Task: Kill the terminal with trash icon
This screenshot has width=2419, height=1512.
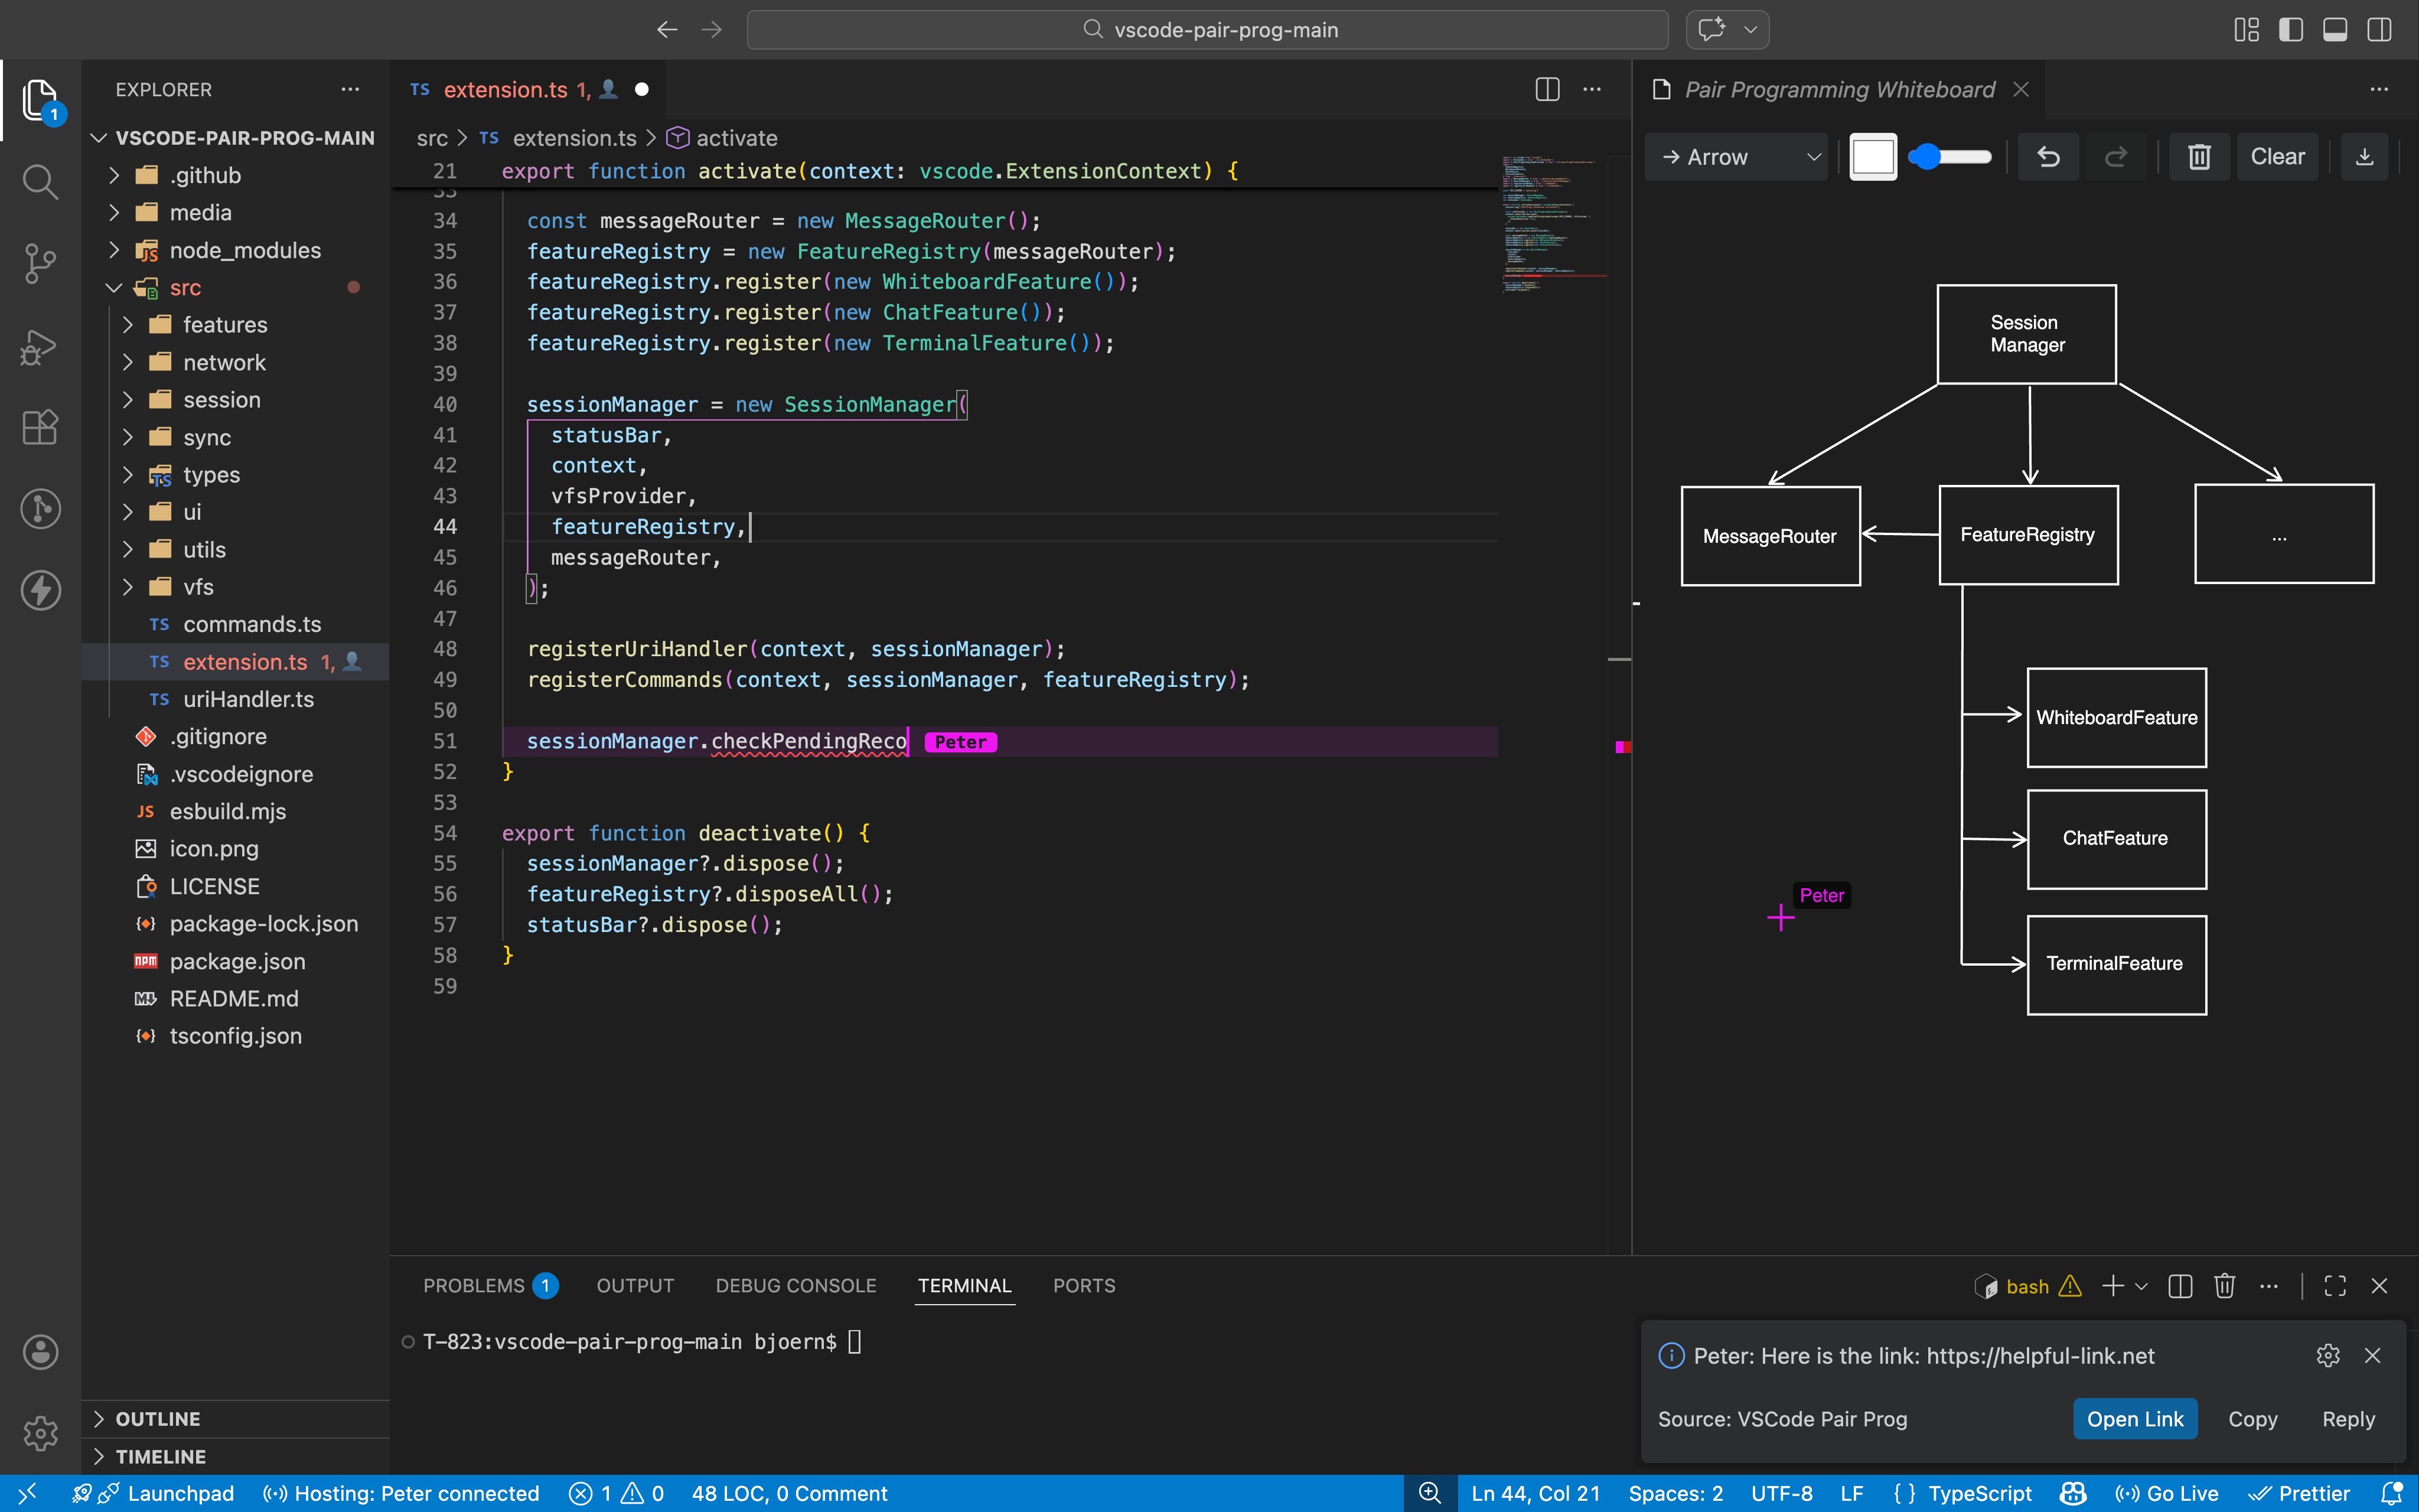Action: (2224, 1286)
